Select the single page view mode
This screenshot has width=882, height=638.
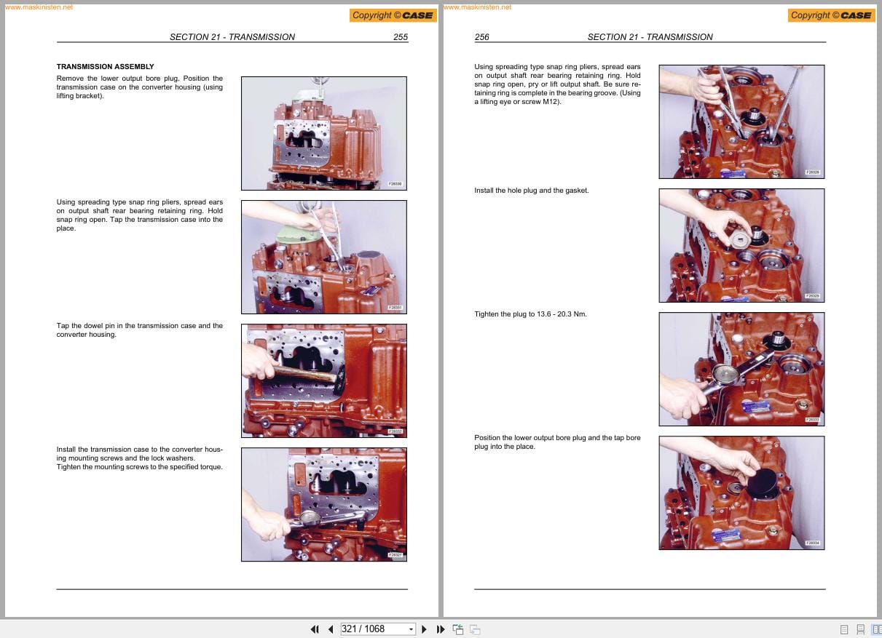pyautogui.click(x=844, y=629)
